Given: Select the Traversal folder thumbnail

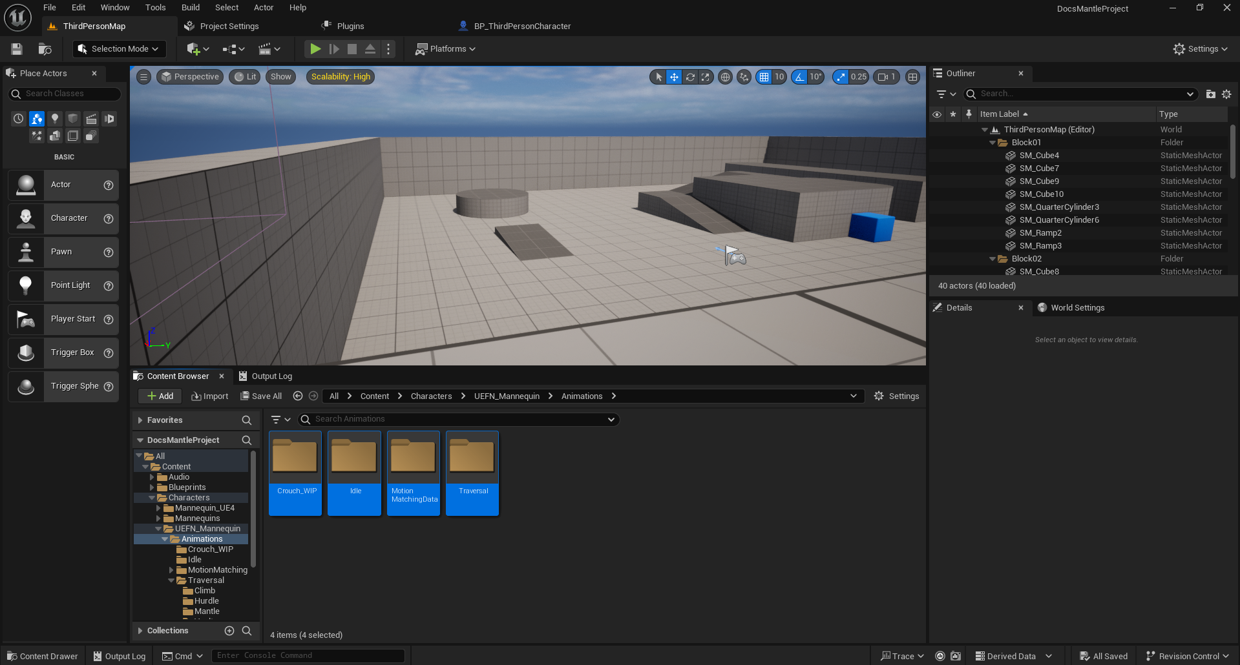Looking at the screenshot, I should (472, 473).
